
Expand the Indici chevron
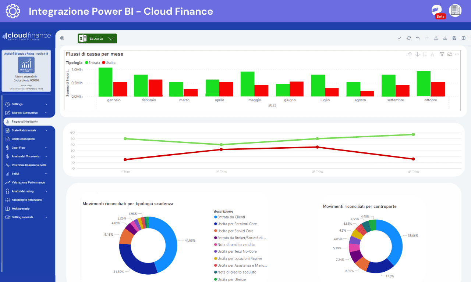pos(46,174)
